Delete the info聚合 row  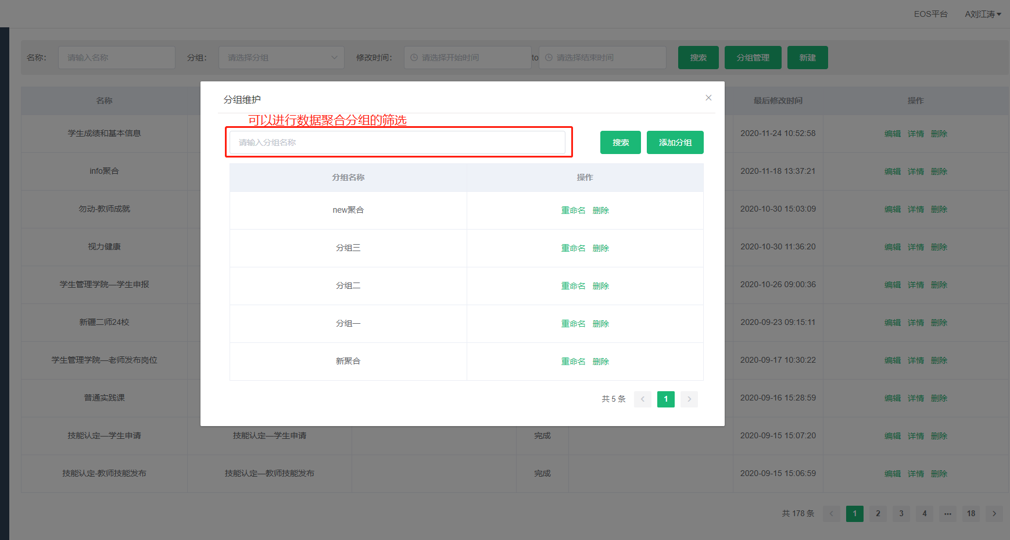pyautogui.click(x=939, y=171)
